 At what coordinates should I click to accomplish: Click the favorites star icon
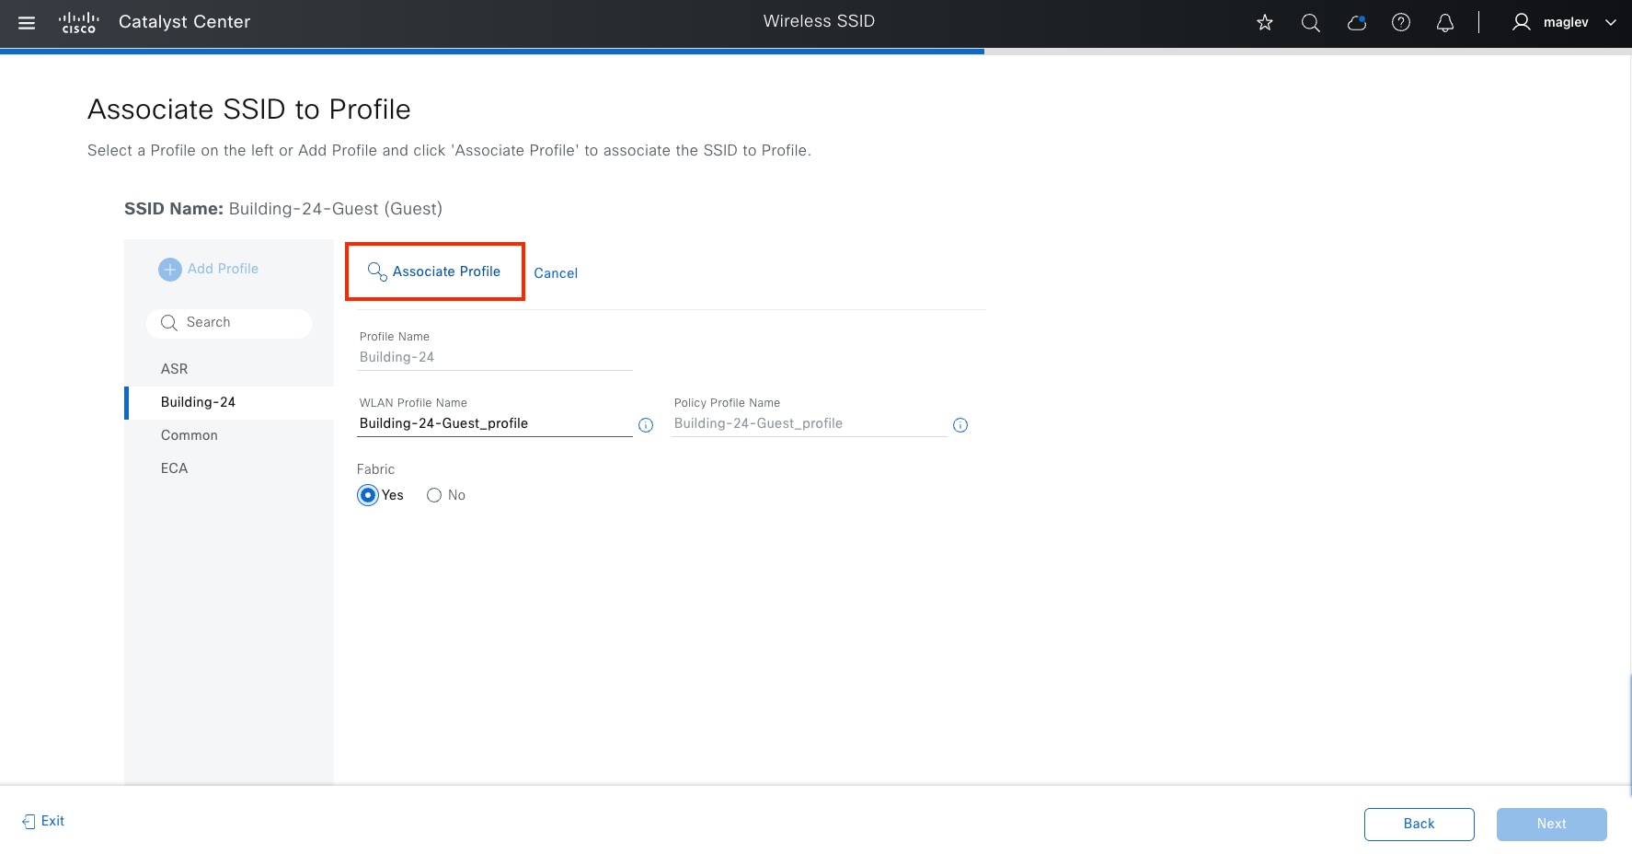point(1265,22)
